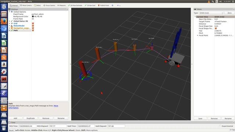Click the Wall Time field
Viewport: 235px width, 132px height.
click(86, 126)
